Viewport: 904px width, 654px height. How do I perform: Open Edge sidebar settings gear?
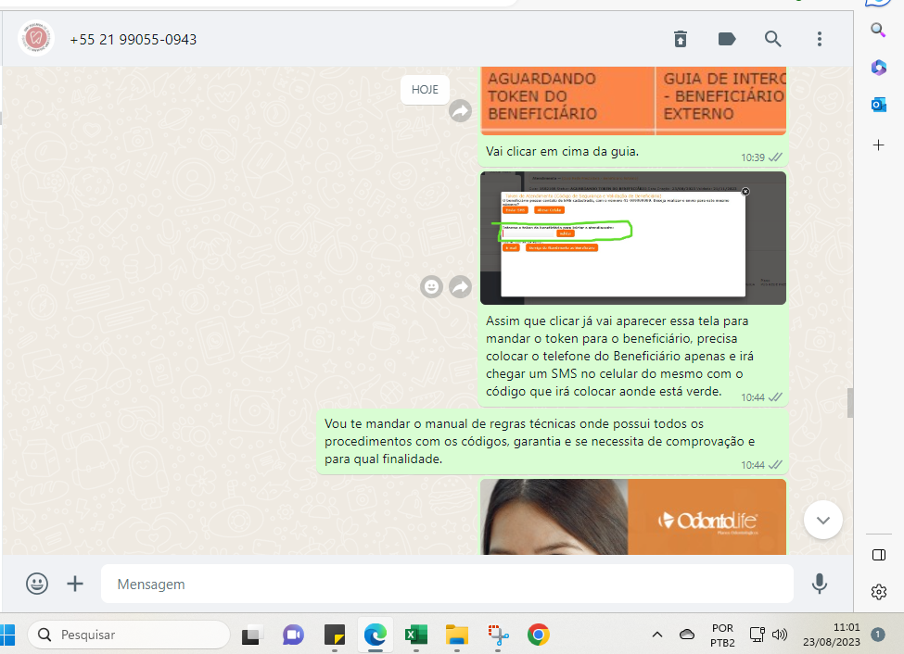[x=879, y=592]
